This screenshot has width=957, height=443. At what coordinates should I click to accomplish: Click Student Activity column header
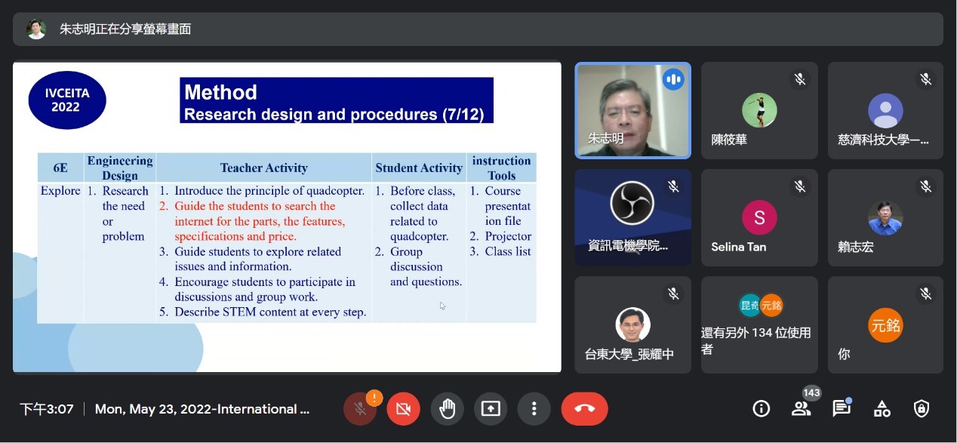(419, 168)
